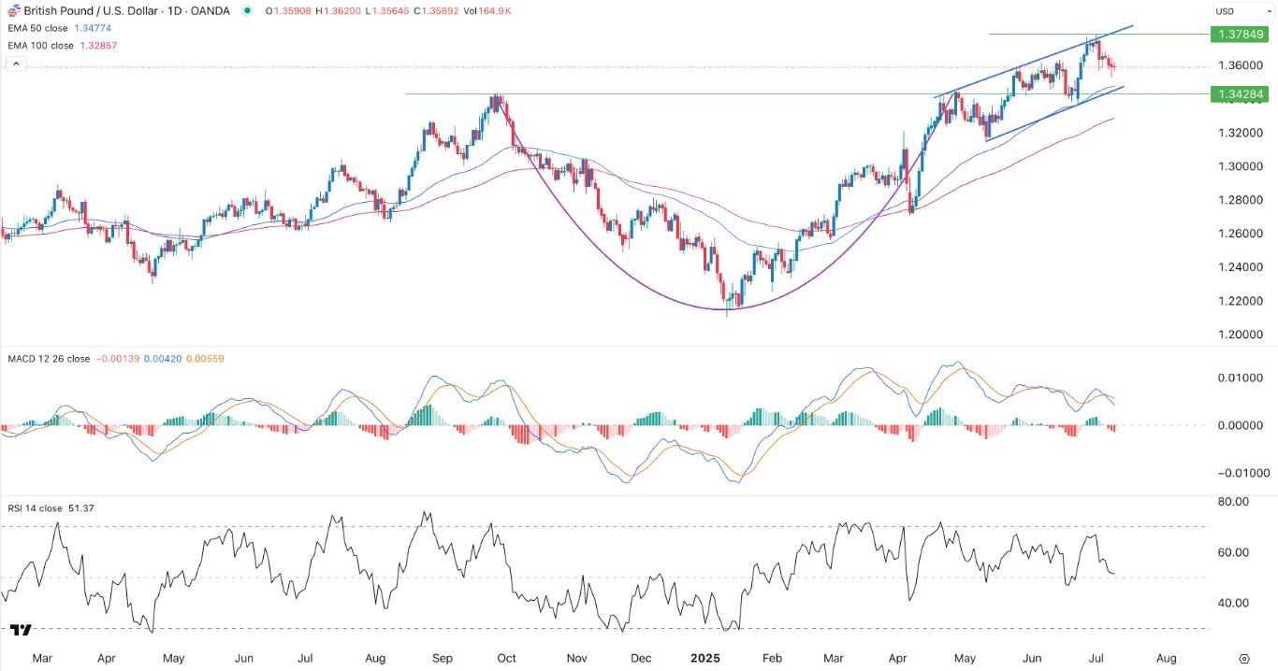Click the green market-open status dot

coord(247,9)
